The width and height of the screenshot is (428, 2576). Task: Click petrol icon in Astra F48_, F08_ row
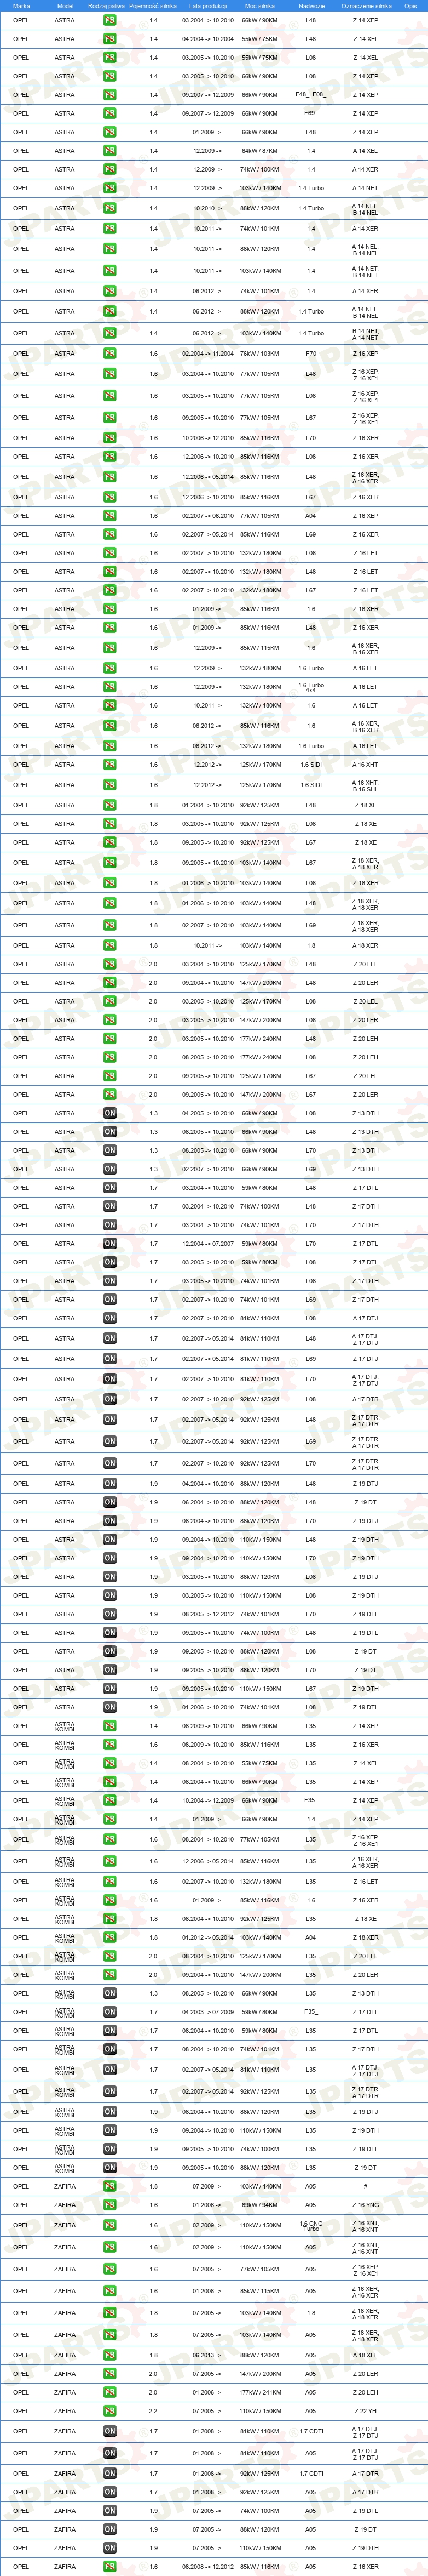(110, 95)
